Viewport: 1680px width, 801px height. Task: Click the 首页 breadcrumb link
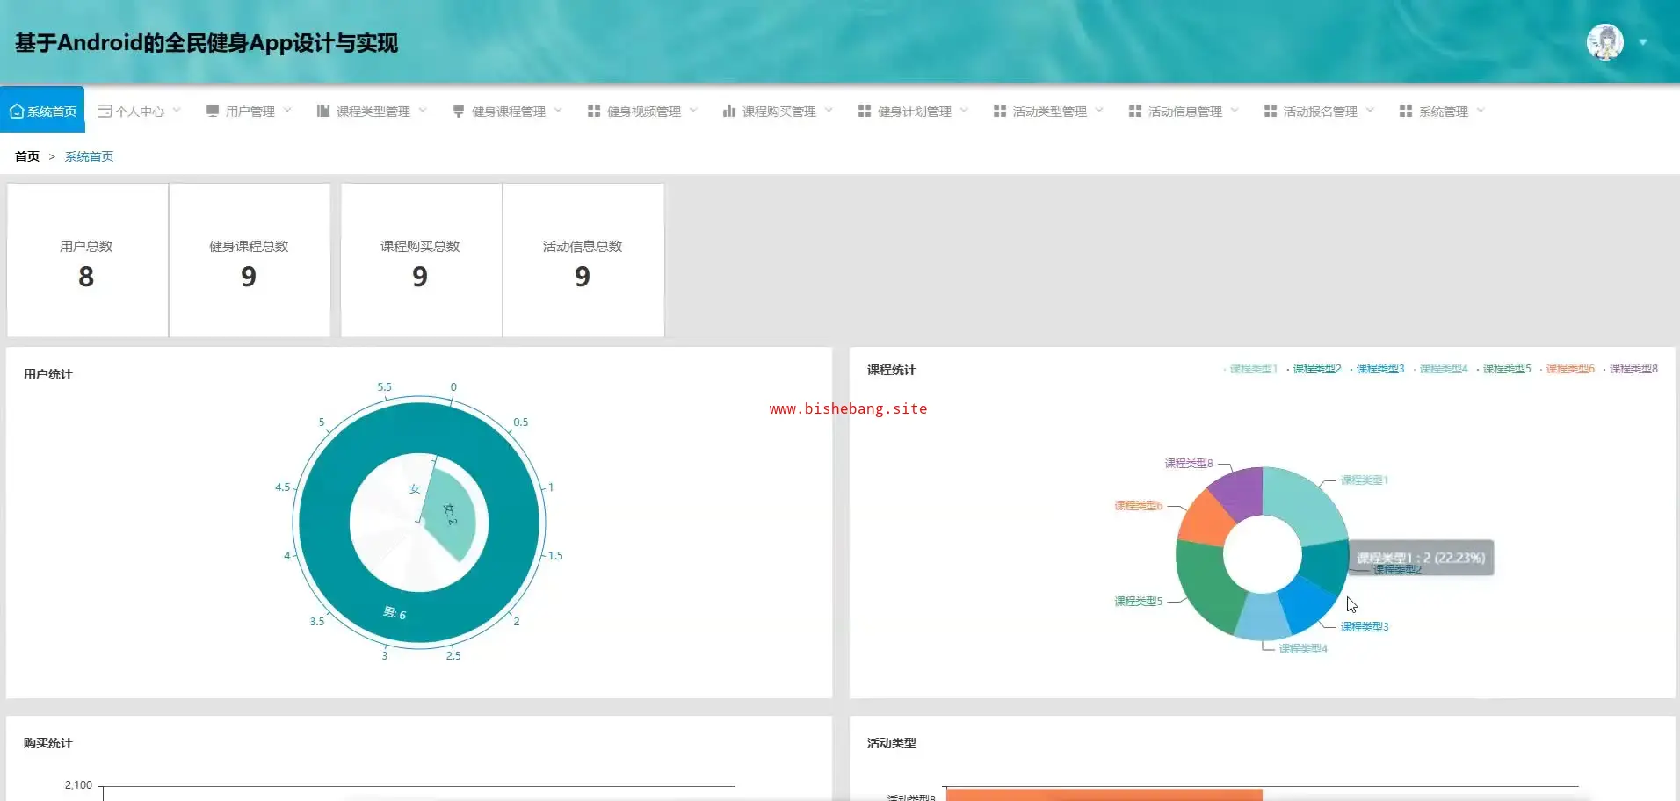coord(27,156)
